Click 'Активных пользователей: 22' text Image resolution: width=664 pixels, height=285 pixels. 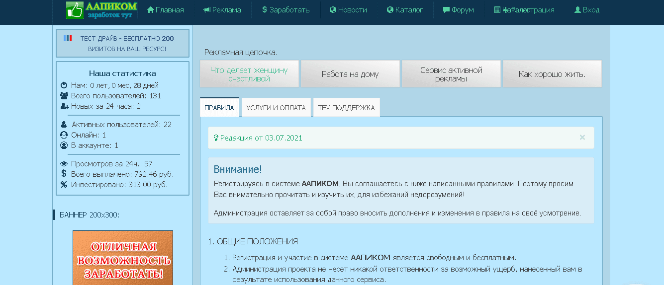coord(121,125)
